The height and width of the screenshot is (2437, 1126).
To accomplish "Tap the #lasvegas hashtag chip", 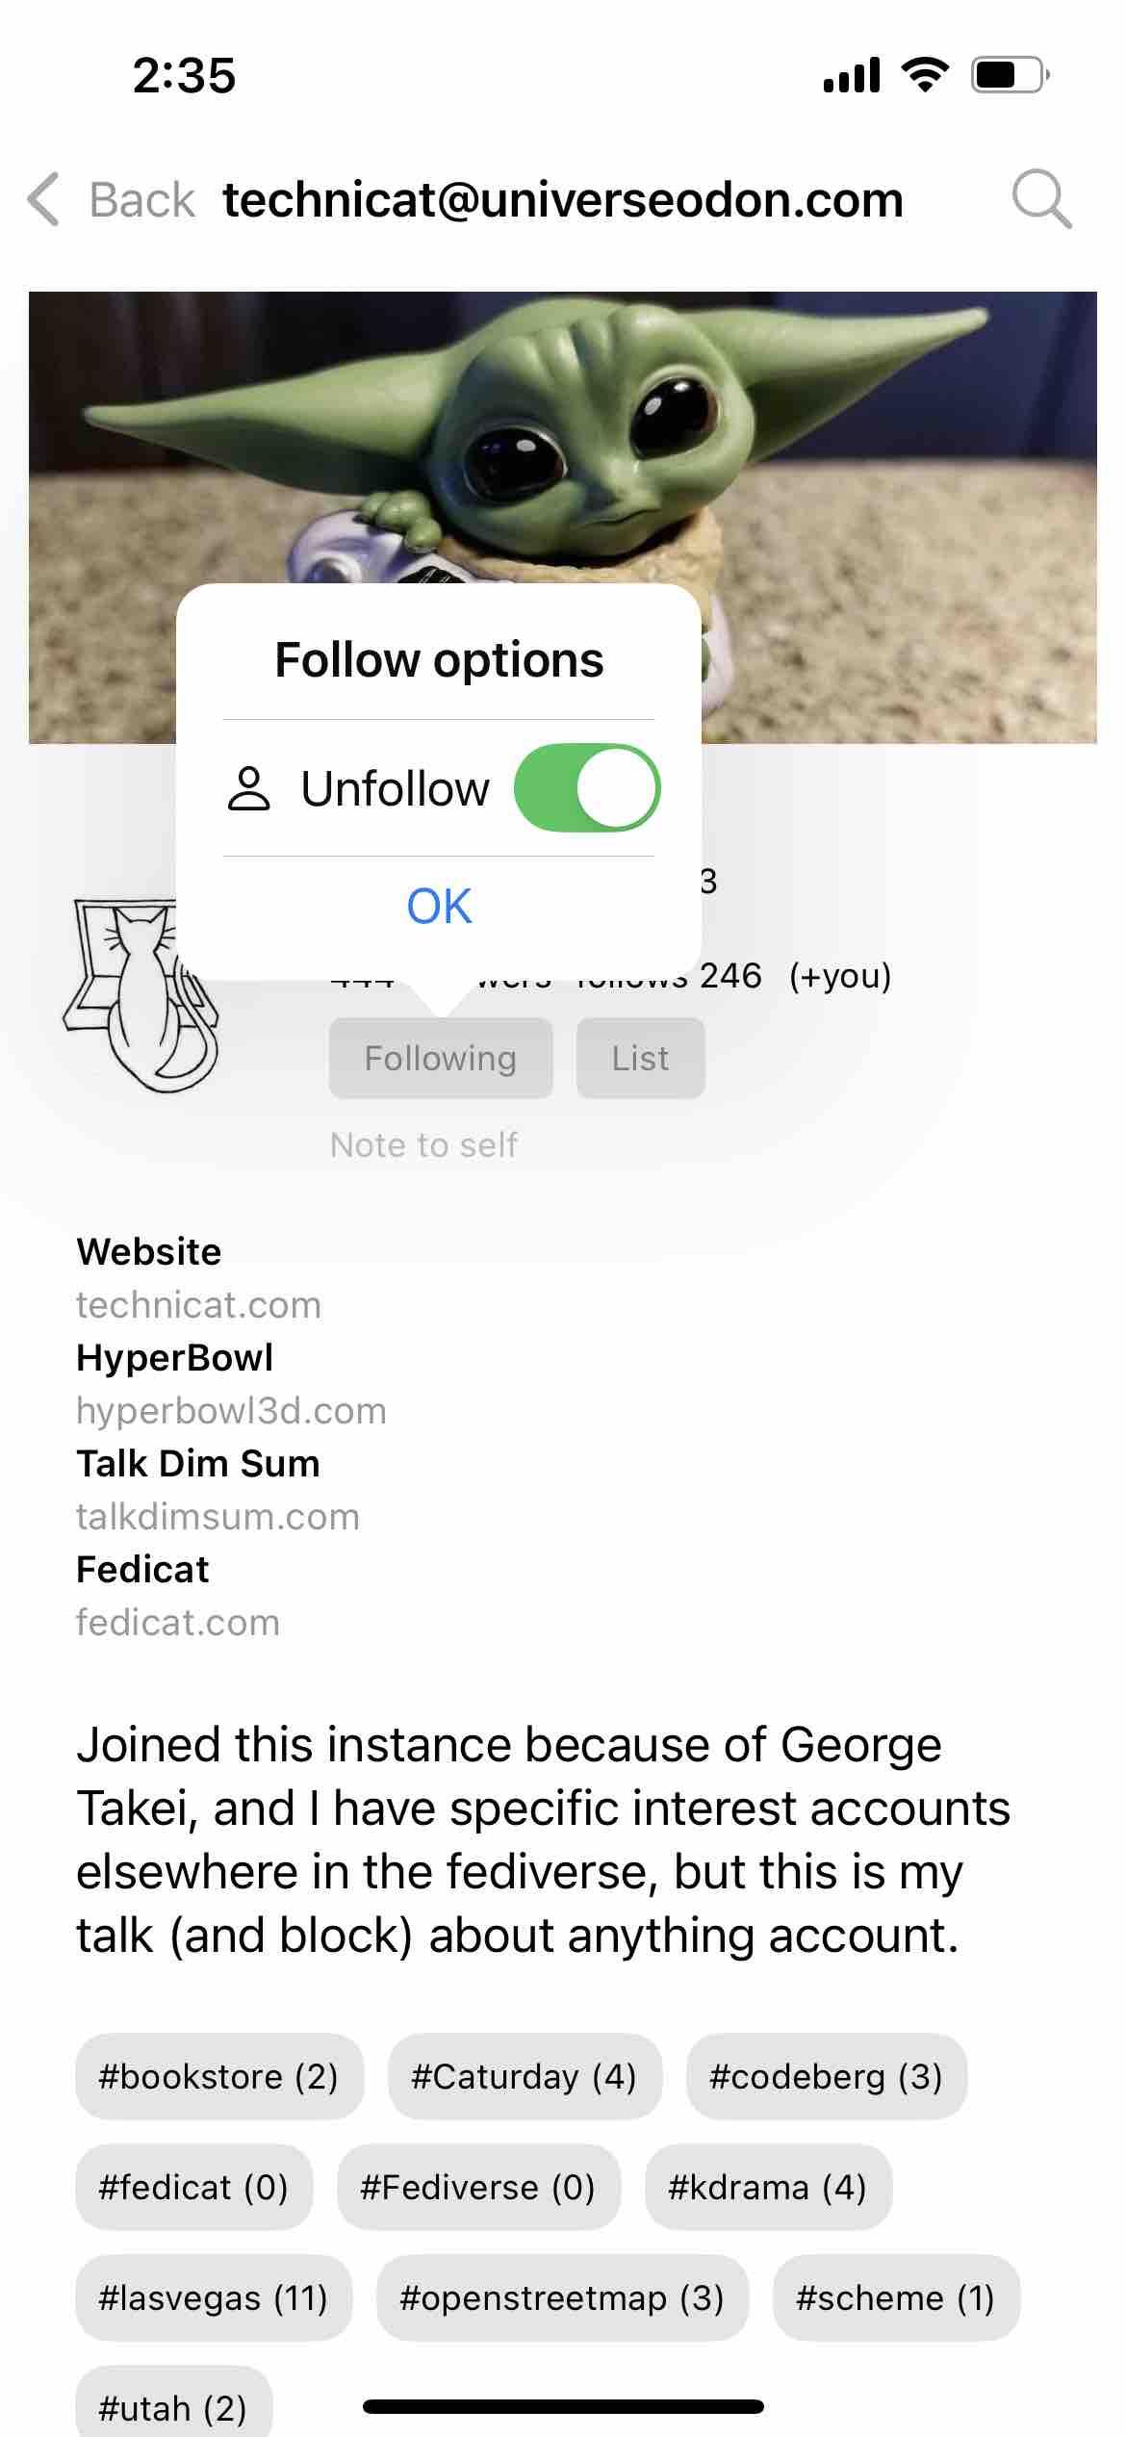I will [x=214, y=2298].
